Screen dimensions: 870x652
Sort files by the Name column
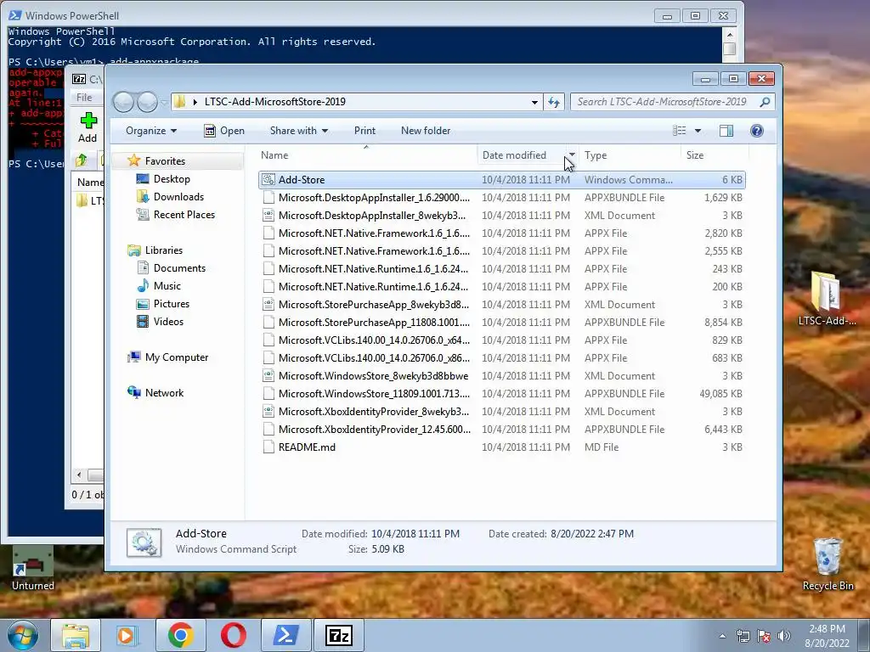tap(366, 155)
